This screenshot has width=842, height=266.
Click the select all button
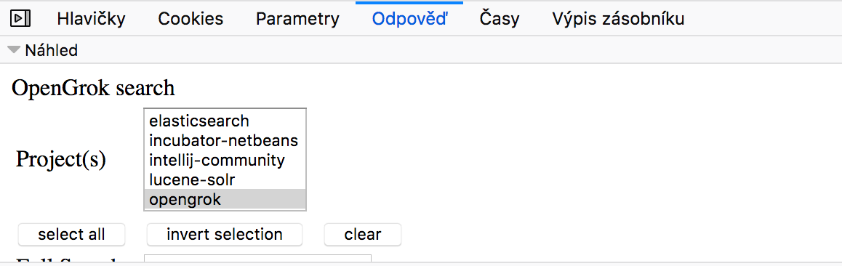tap(71, 234)
